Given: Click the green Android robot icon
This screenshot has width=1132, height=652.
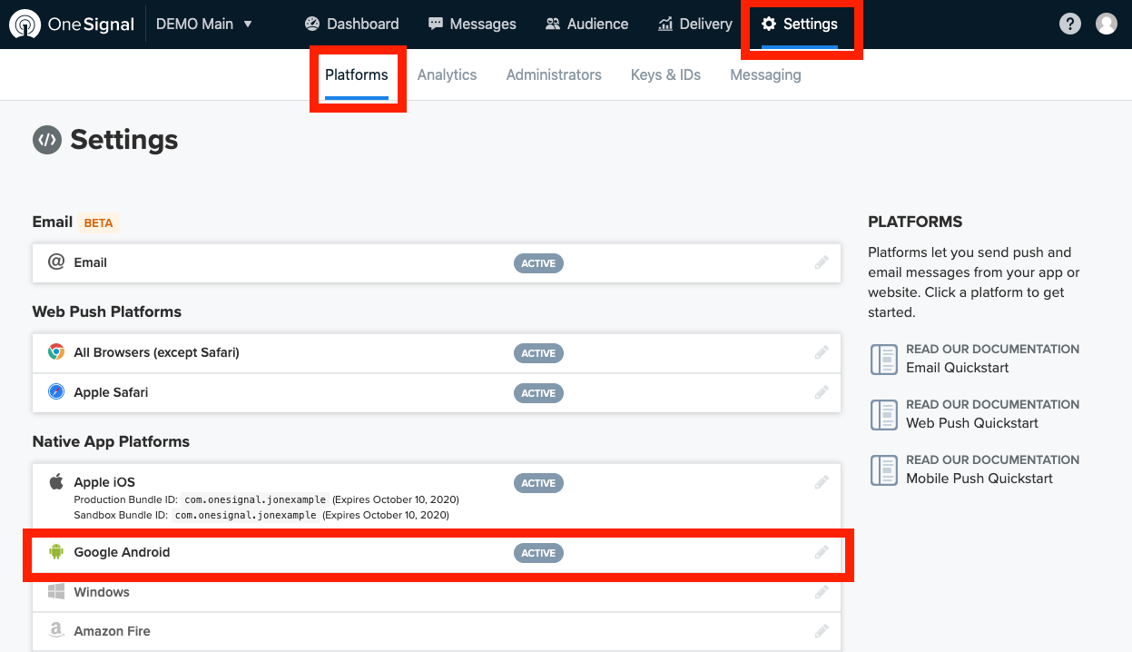Looking at the screenshot, I should point(56,551).
